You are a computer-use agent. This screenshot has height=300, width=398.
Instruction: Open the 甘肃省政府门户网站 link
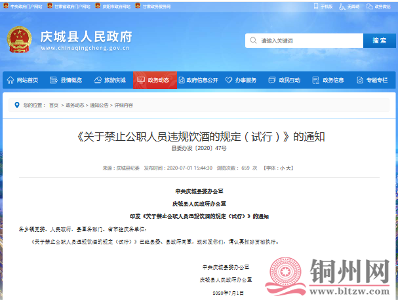click(x=73, y=7)
